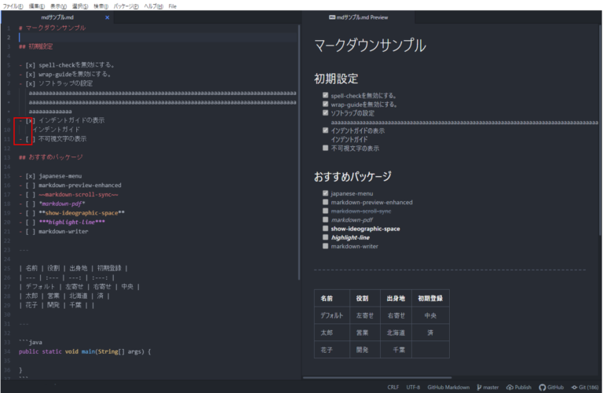
Task: Click '*markdown-pdf*' text in editor
Action: tap(61, 204)
